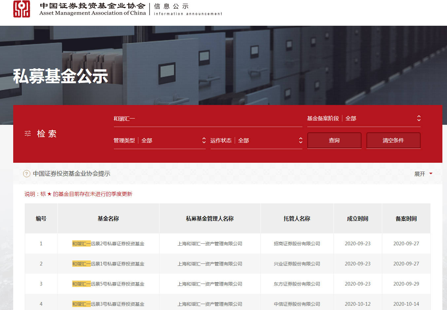The image size is (447, 310).
Task: Click the question mark hint icon
Action: pos(27,174)
